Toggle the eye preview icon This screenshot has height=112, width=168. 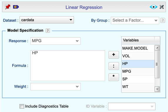pos(153,7)
